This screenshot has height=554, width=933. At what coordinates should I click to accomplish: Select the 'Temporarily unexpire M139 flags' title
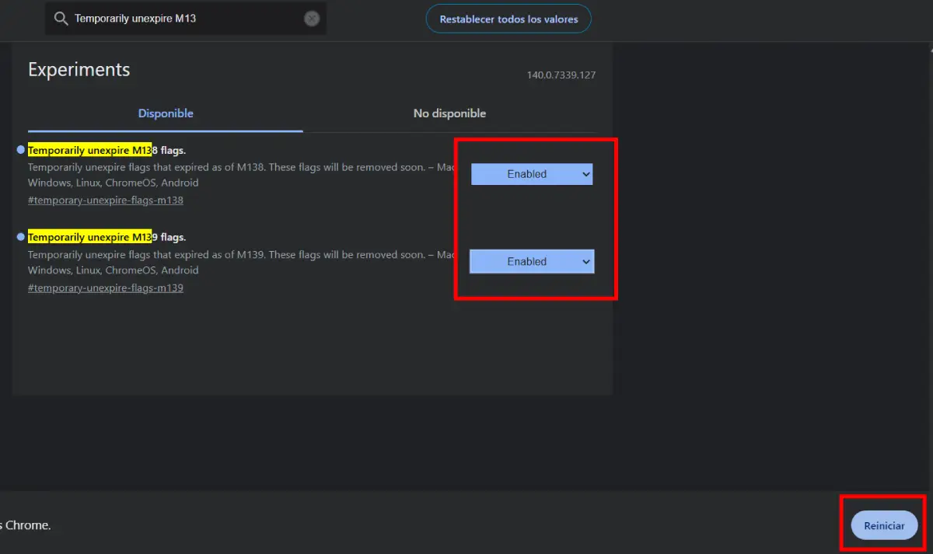(107, 237)
